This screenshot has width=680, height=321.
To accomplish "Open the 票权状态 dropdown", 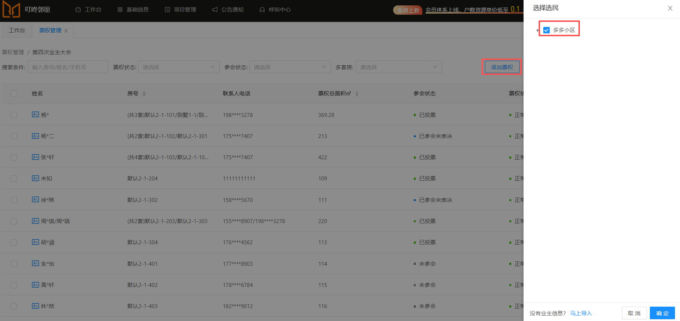I will 179,67.
